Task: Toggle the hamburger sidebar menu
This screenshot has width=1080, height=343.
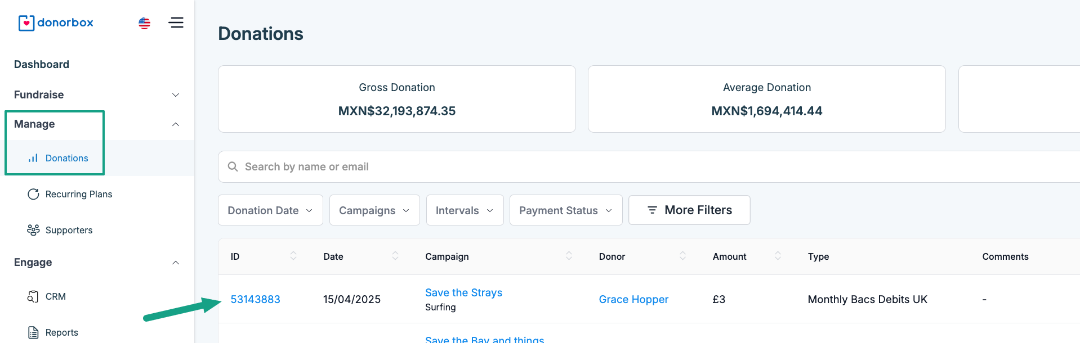Action: click(176, 22)
